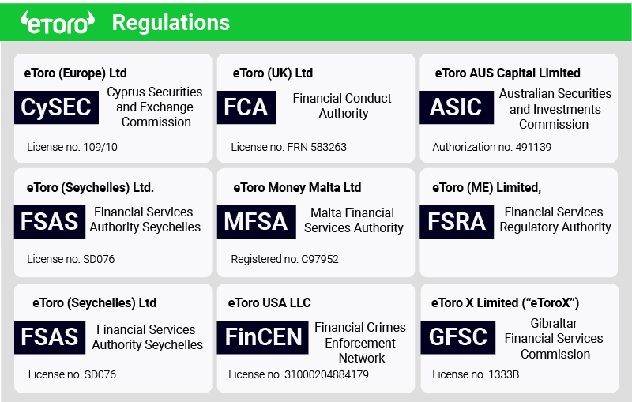632x402 pixels.
Task: Click the eToro (Europe) Ltd title
Action: pyautogui.click(x=75, y=73)
